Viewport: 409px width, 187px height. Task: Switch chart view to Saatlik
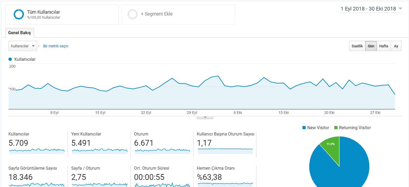point(357,46)
